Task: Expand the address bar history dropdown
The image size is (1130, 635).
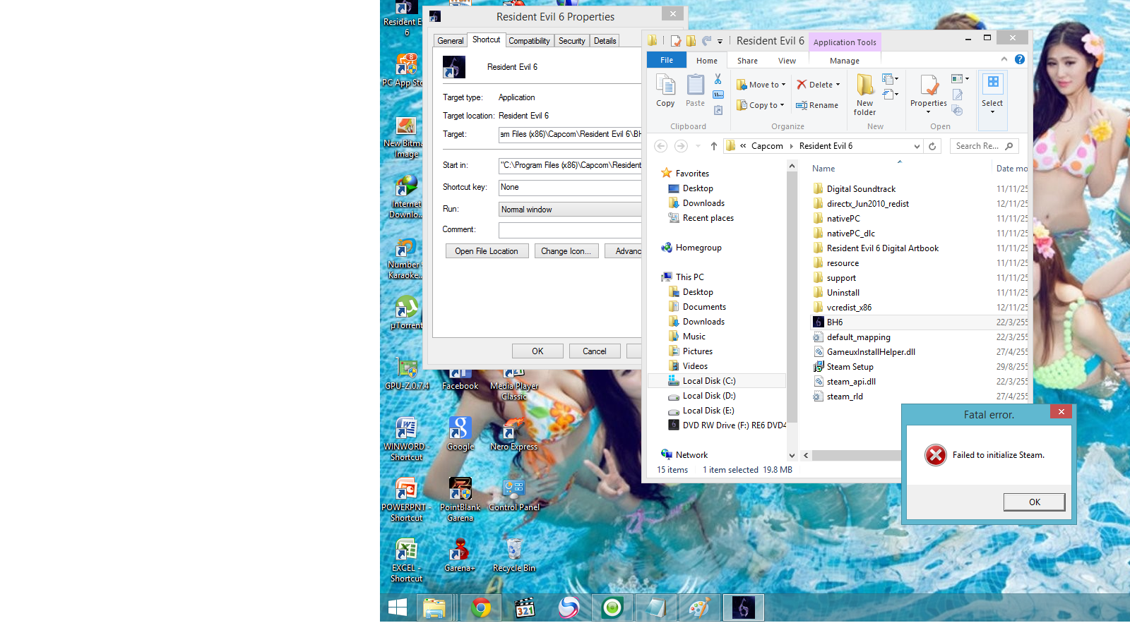Action: (917, 146)
